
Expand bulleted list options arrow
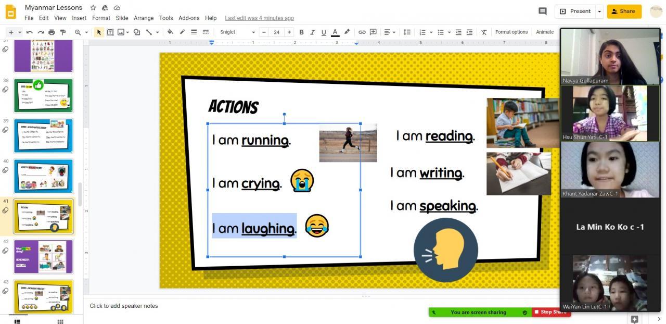pyautogui.click(x=449, y=32)
